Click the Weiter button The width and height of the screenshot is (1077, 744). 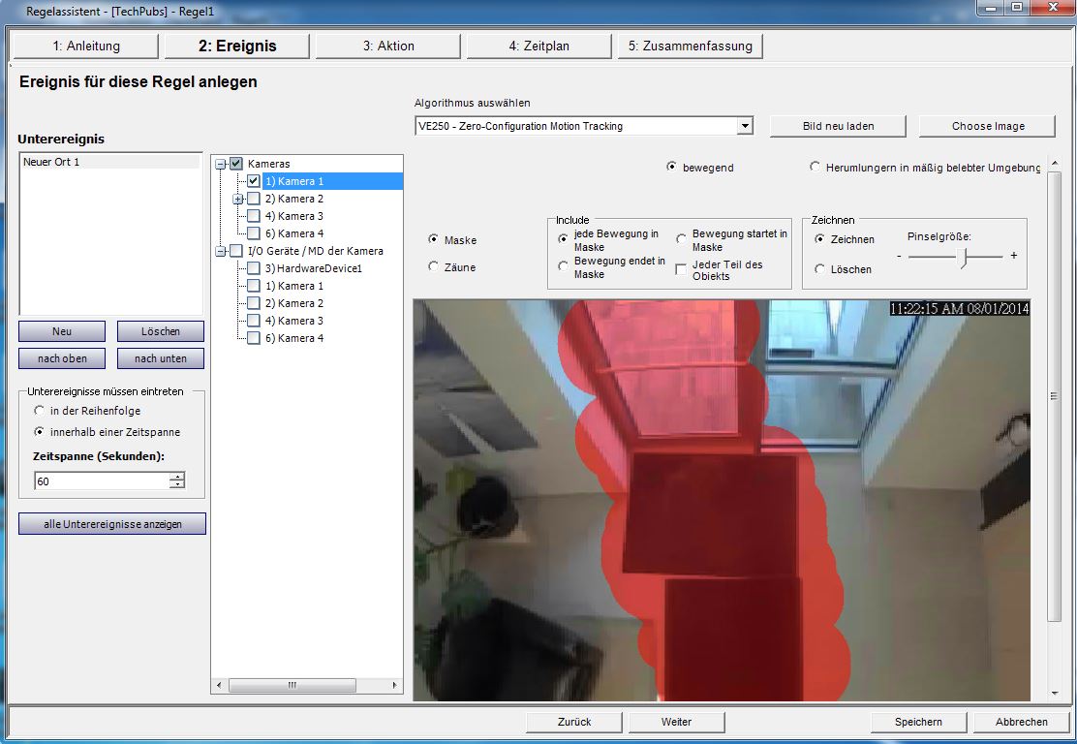click(x=677, y=722)
